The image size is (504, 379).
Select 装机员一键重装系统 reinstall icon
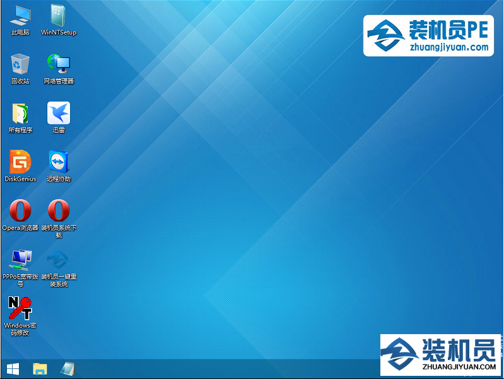click(59, 259)
